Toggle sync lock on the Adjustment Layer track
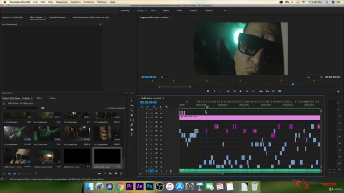The image size is (344, 193). coord(156,117)
